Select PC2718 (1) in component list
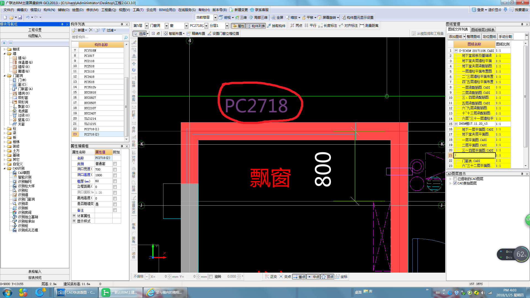The image size is (530, 298). coord(100,129)
